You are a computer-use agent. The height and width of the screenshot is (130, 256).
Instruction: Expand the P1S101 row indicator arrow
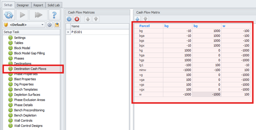coord(68,32)
